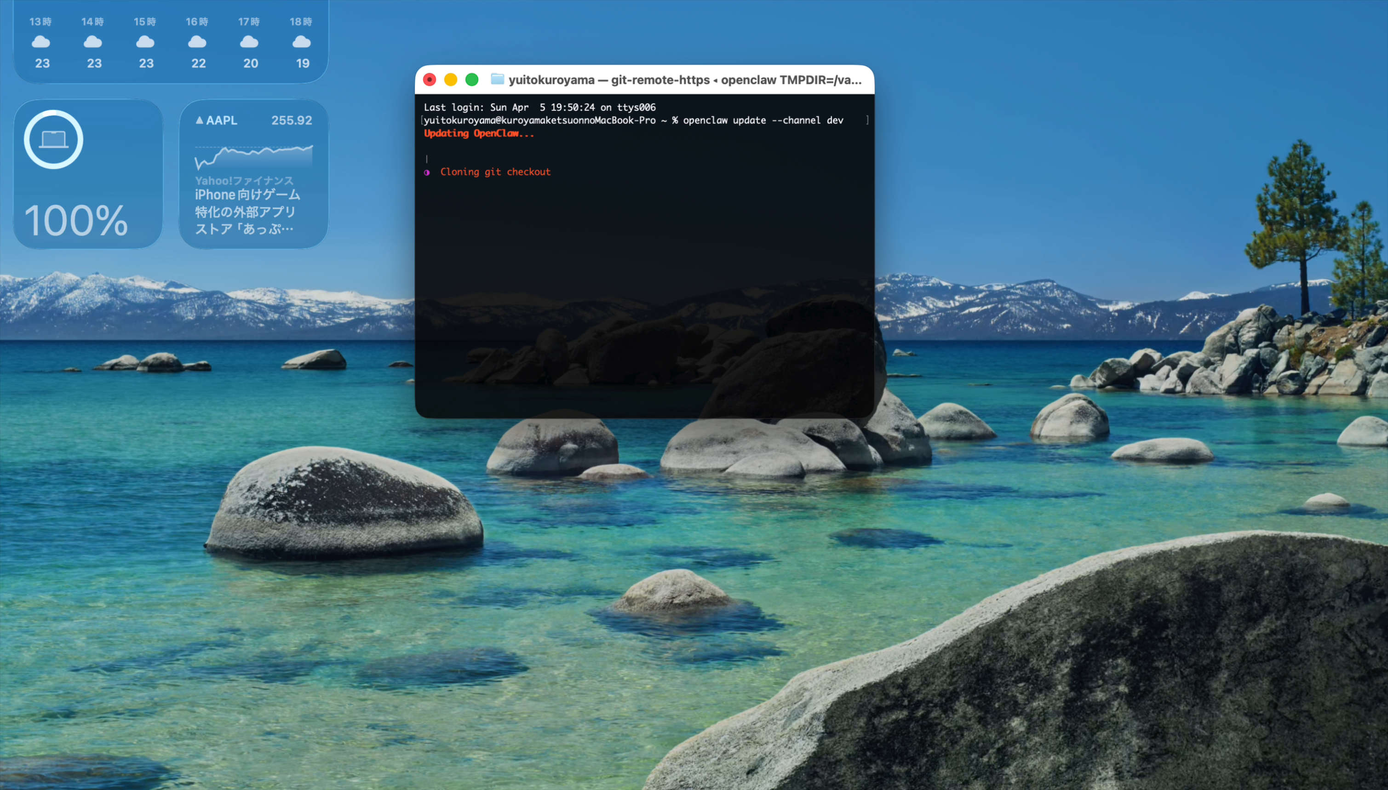
Task: Click the folder icon in Terminal's title bar
Action: pos(497,79)
